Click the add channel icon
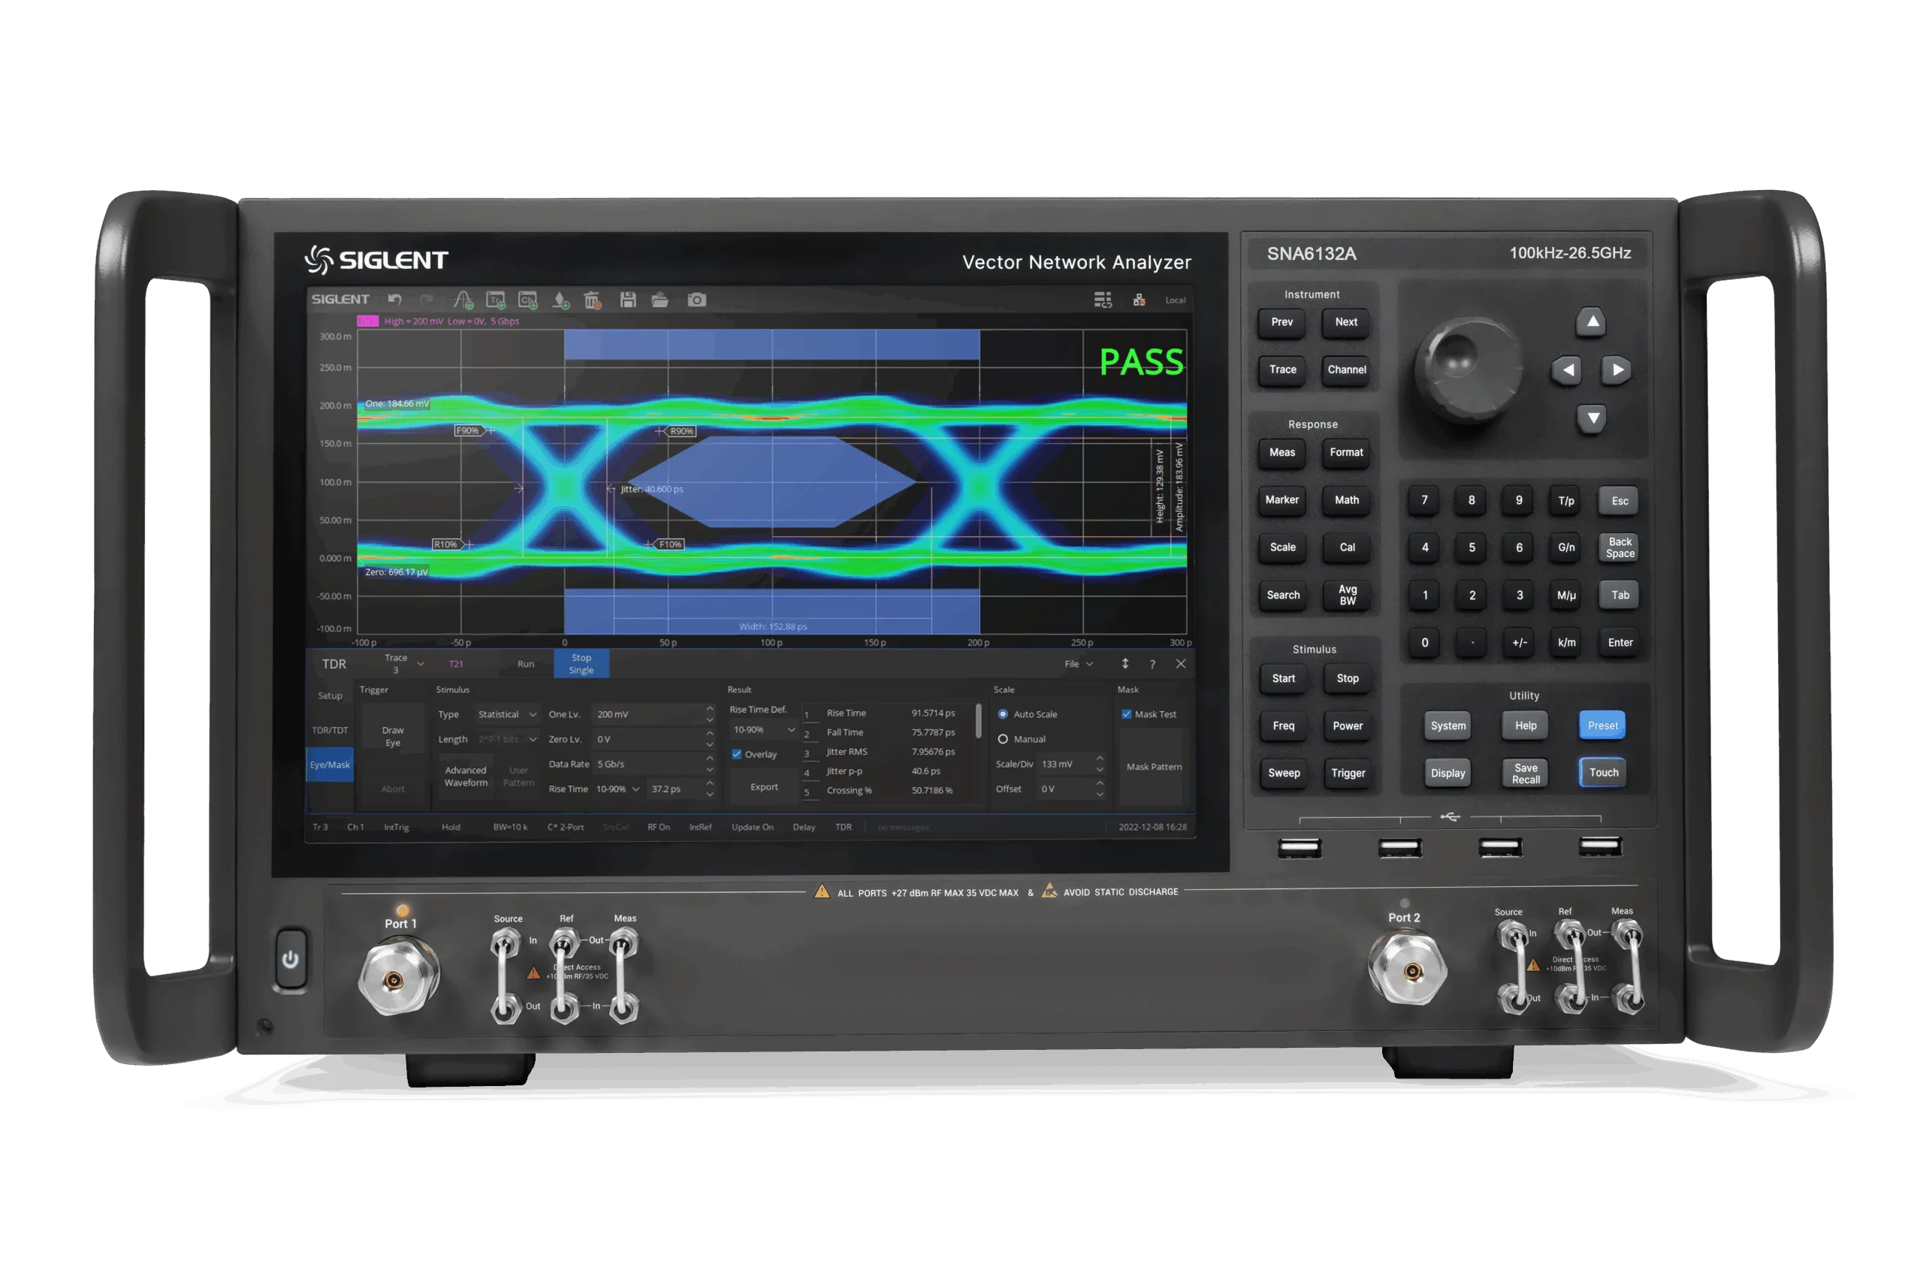Viewport: 1923px width, 1282px height. [x=528, y=300]
